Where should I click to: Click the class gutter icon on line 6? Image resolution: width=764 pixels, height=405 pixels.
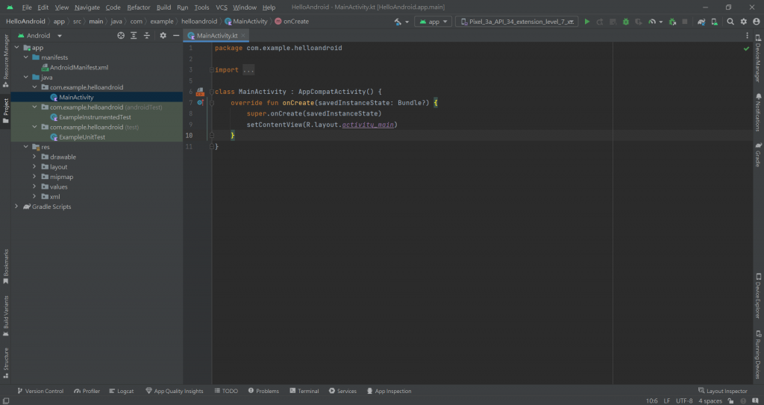tap(200, 92)
